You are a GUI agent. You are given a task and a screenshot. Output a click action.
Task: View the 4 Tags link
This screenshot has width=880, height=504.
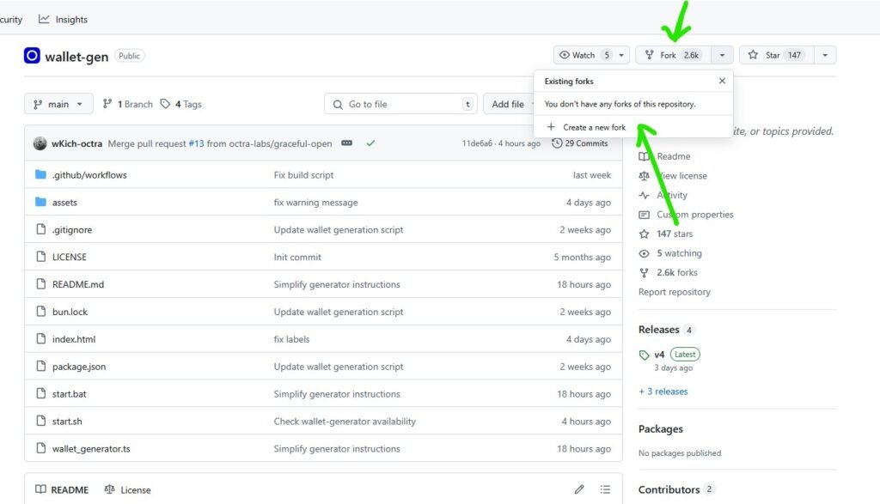point(180,104)
